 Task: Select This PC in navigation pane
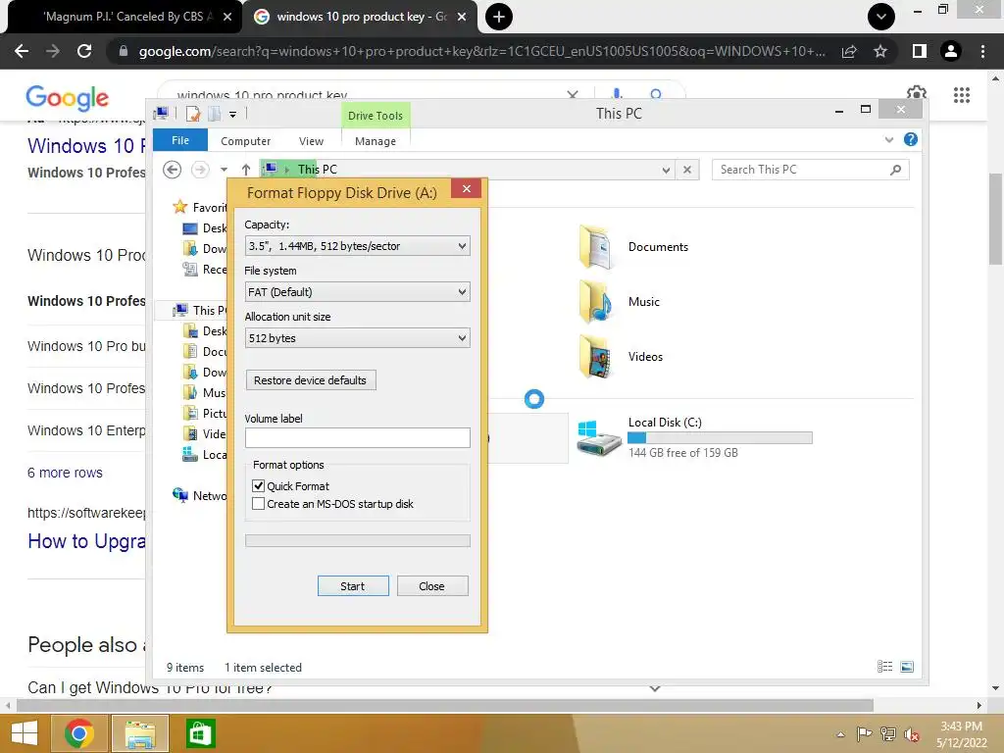click(x=199, y=311)
